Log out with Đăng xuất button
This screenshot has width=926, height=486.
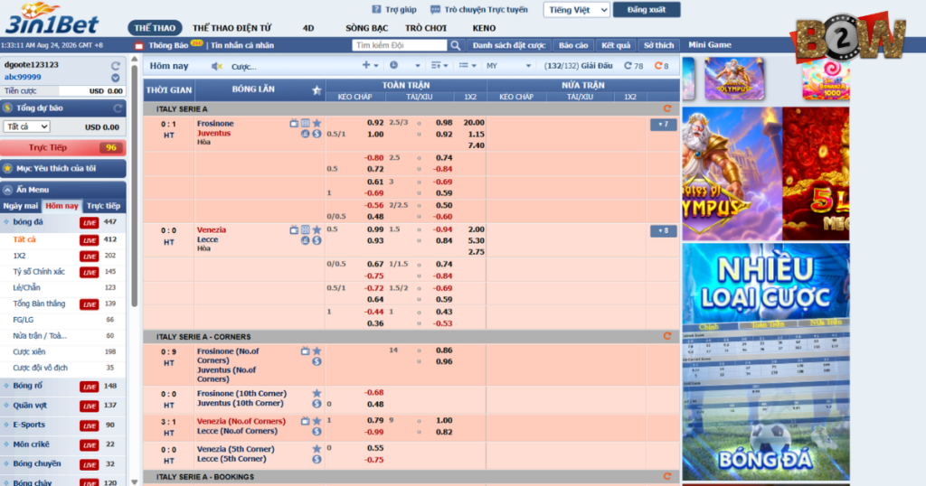[646, 9]
